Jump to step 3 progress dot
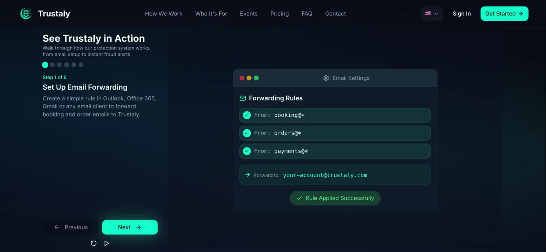 pos(59,65)
